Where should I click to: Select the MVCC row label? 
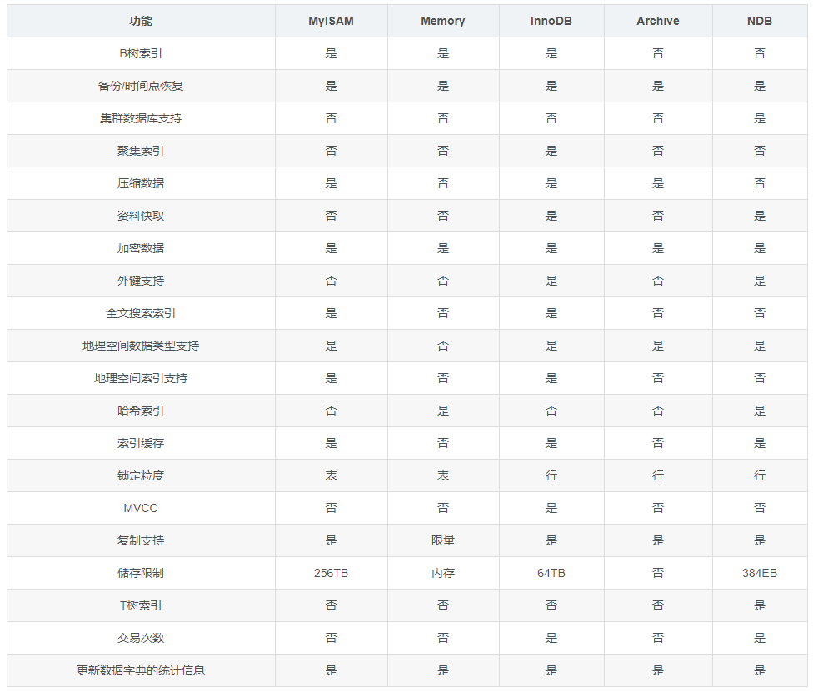click(141, 508)
